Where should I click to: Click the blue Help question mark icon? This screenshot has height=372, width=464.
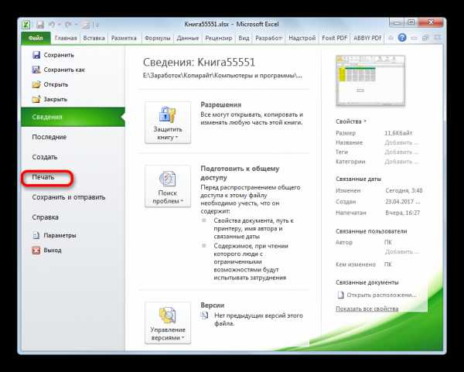pos(402,38)
